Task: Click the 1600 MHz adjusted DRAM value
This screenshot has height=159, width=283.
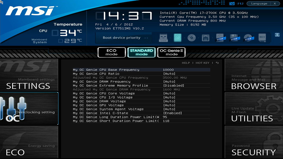Action: click(x=171, y=89)
